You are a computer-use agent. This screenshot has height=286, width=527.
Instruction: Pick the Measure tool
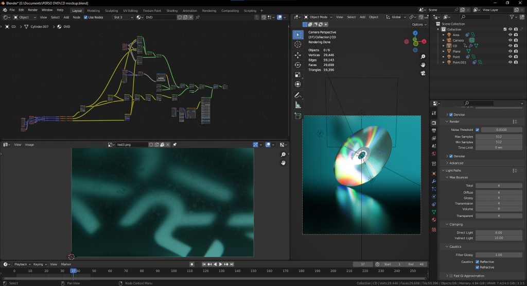(x=297, y=105)
